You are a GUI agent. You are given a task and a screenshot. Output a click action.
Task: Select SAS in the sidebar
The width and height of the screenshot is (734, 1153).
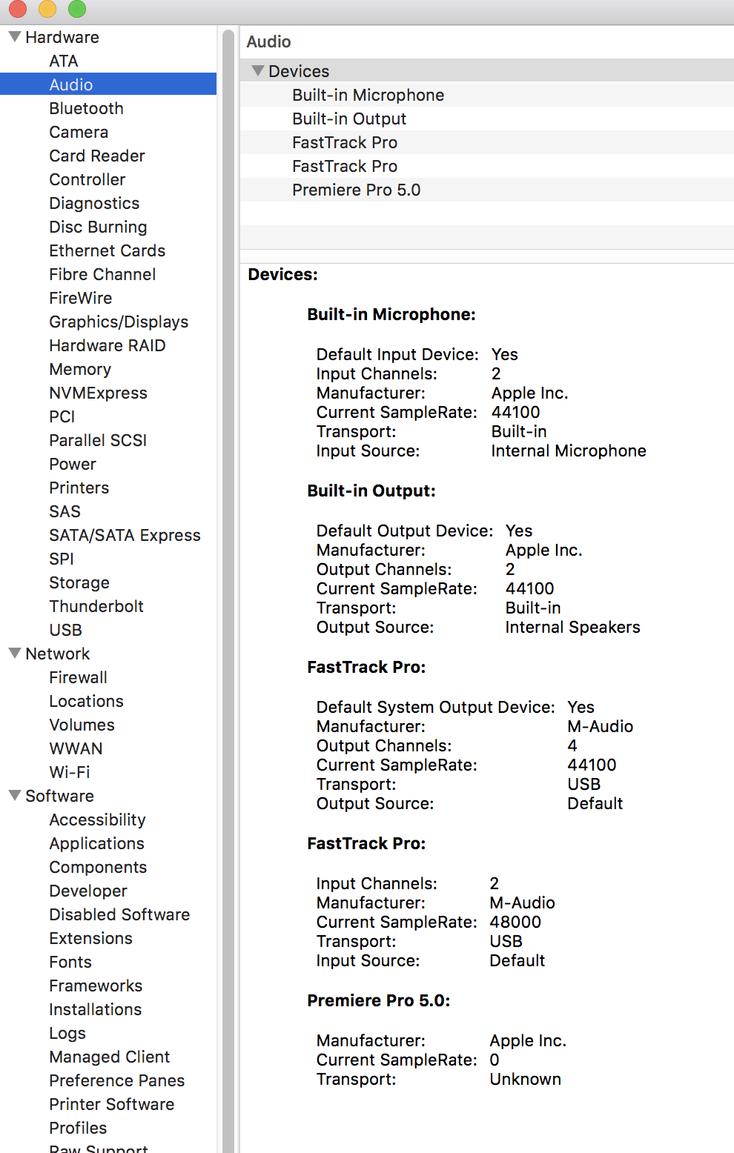coord(65,511)
